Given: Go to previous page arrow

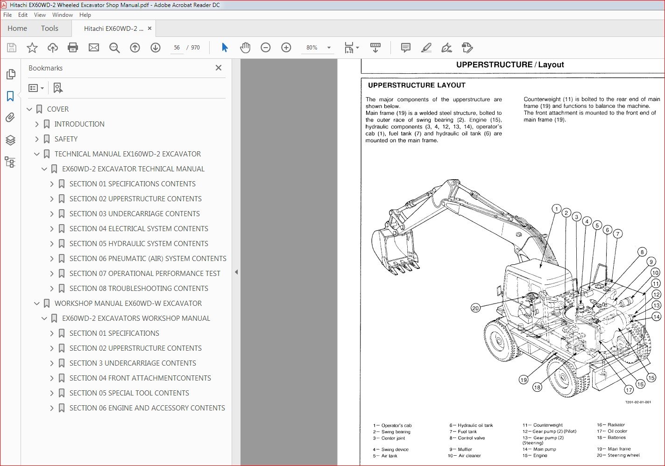Looking at the screenshot, I should [x=135, y=48].
